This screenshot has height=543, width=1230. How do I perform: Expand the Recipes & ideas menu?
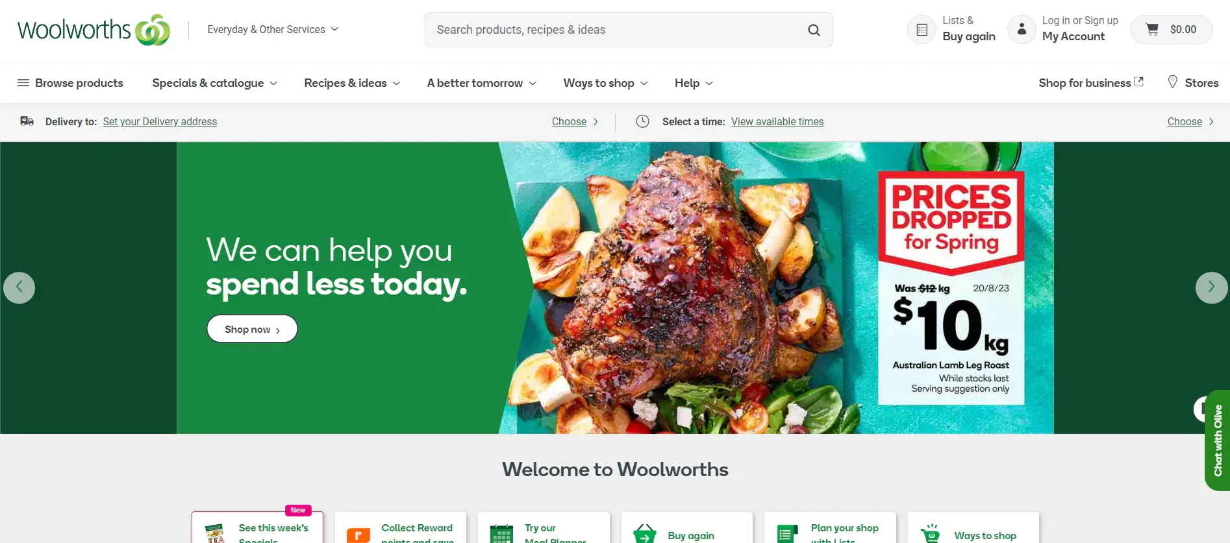[352, 83]
